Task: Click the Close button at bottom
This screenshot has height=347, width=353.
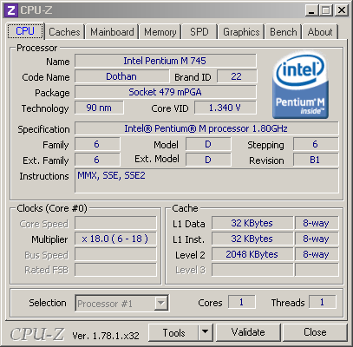Action: 315,333
